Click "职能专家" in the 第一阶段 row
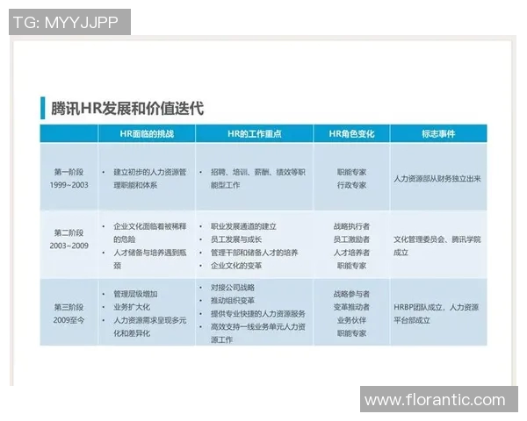Image resolution: width=527 pixels, height=421 pixels. [351, 172]
